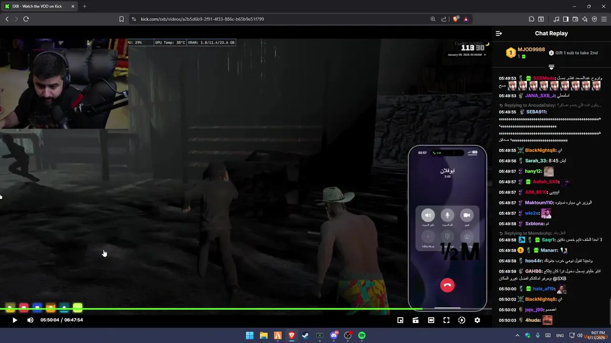Open Brave Rewards triangle icon
Screen dimensions: 611x343
[x=466, y=19]
